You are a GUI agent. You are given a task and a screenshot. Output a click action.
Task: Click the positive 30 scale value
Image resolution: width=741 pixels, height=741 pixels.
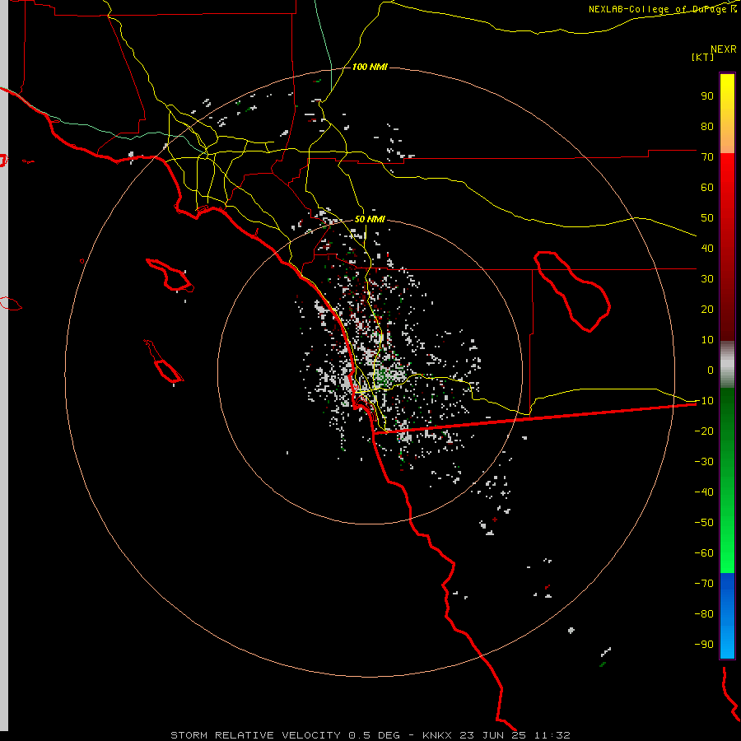pos(707,279)
